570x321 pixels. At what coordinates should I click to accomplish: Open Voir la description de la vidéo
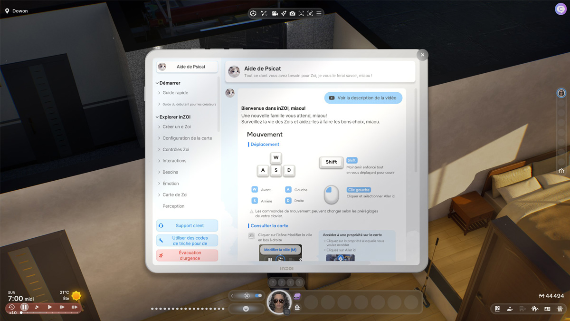[x=363, y=97]
